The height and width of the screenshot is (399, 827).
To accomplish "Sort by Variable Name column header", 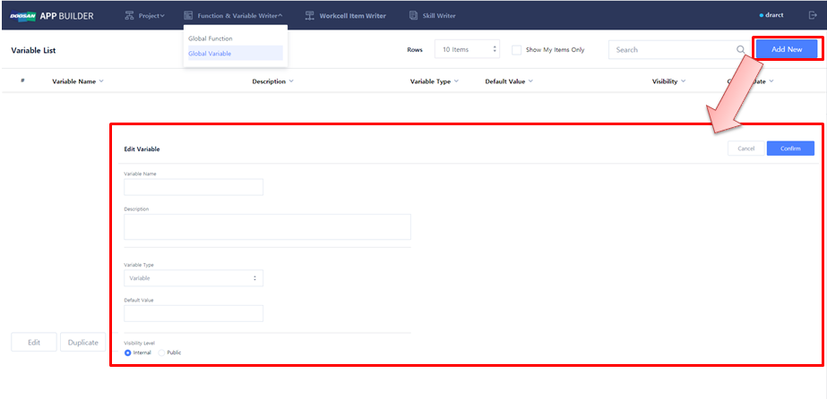I will [x=77, y=81].
